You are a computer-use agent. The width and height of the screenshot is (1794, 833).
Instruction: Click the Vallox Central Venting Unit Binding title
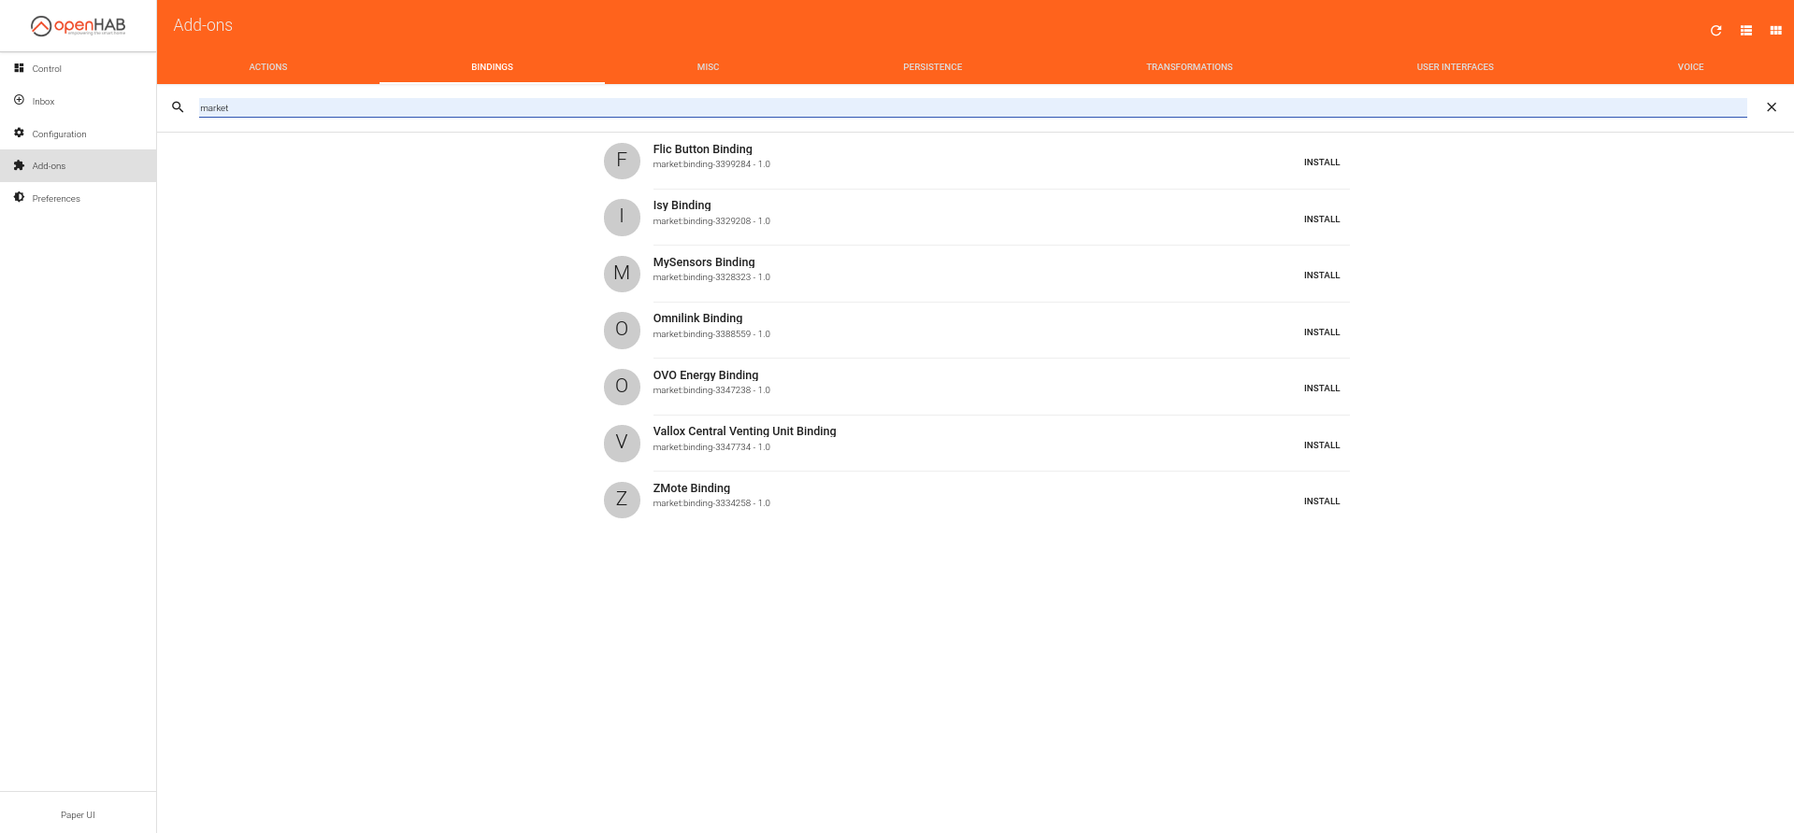coord(744,431)
